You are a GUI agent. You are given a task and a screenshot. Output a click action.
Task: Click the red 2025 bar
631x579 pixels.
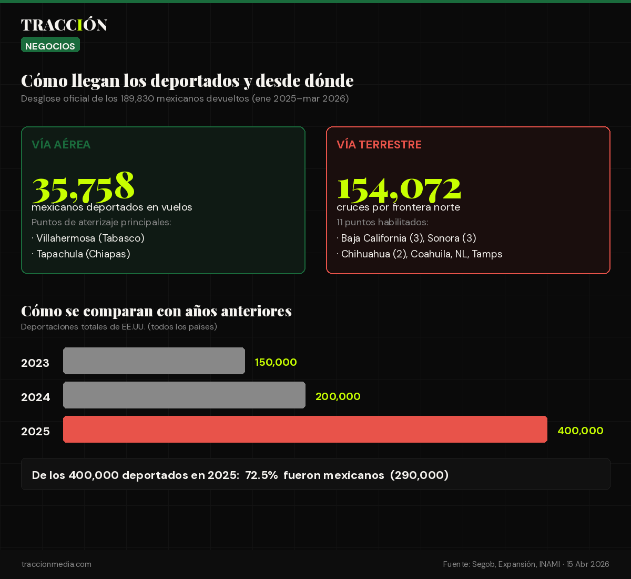tap(305, 429)
